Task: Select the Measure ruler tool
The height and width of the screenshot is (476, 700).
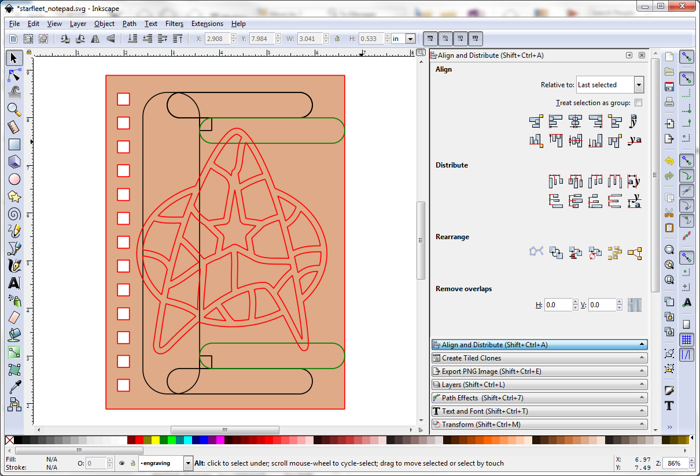Action: [x=14, y=127]
